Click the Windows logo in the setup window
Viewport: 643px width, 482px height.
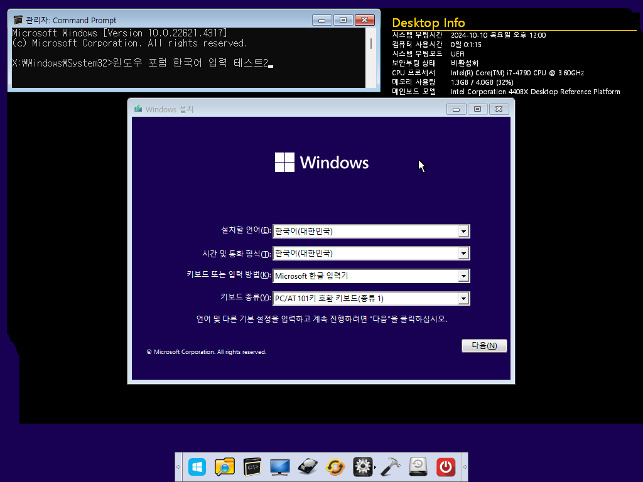click(x=284, y=163)
